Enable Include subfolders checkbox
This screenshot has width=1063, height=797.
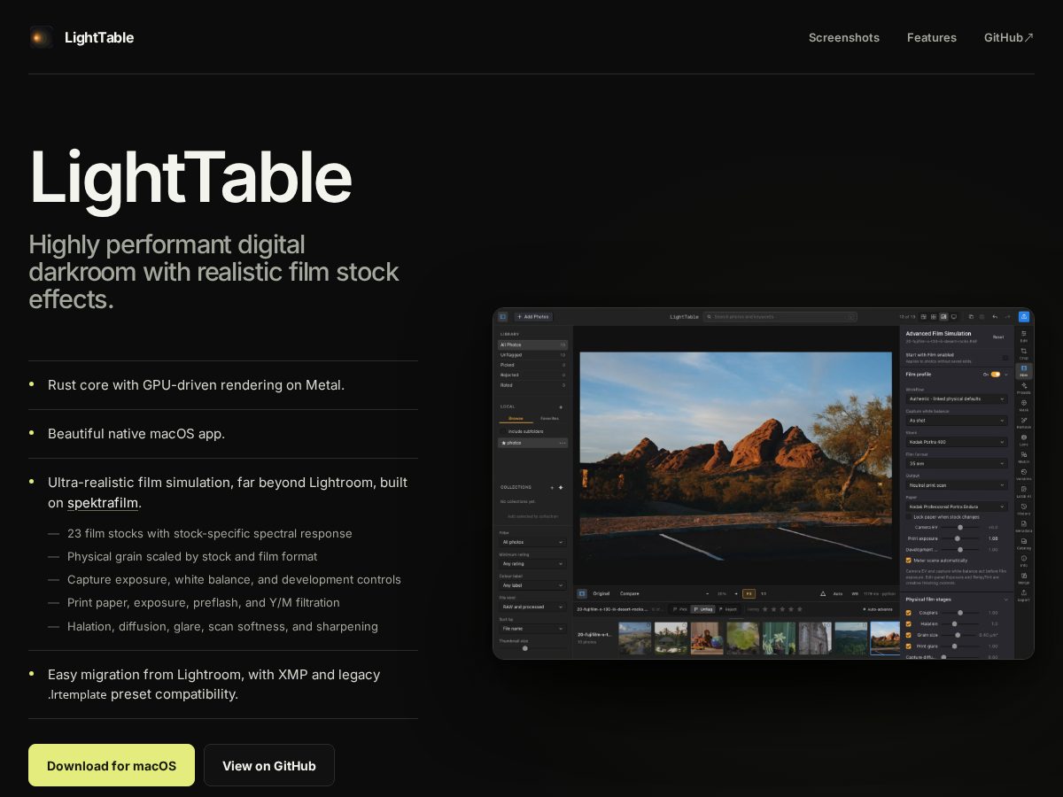tap(503, 431)
